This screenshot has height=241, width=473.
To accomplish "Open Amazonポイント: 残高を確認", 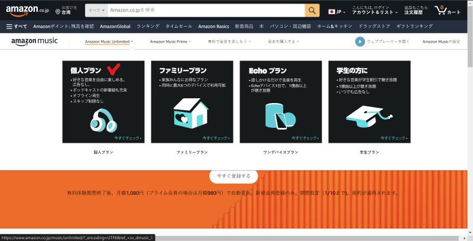I will pos(64,27).
